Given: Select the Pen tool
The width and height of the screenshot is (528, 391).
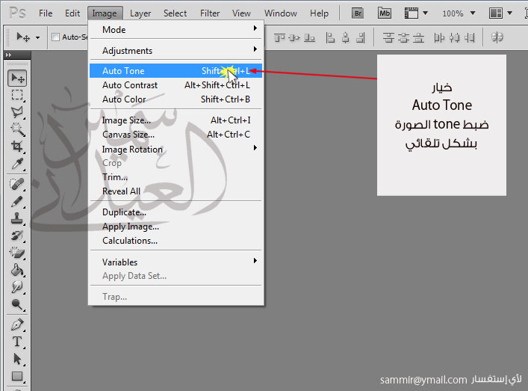Looking at the screenshot, I should tap(17, 324).
